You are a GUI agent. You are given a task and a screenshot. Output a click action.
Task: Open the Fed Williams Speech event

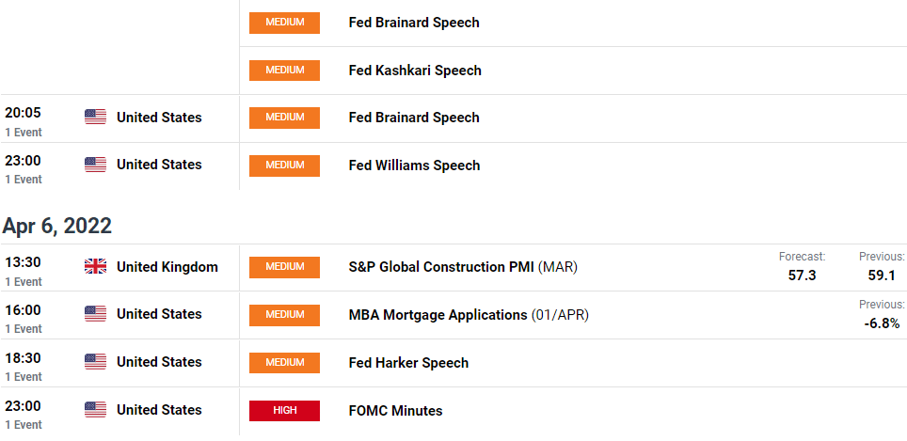pos(414,165)
